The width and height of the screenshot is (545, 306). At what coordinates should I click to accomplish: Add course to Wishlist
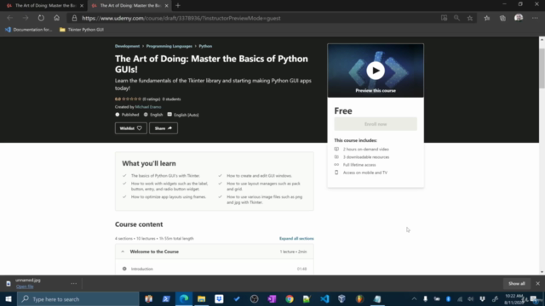130,128
